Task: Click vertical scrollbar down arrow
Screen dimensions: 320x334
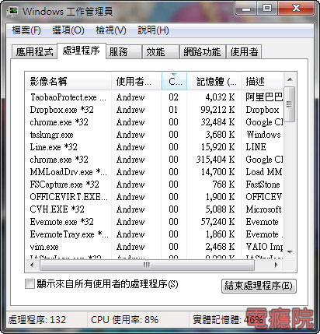Action: click(x=290, y=251)
